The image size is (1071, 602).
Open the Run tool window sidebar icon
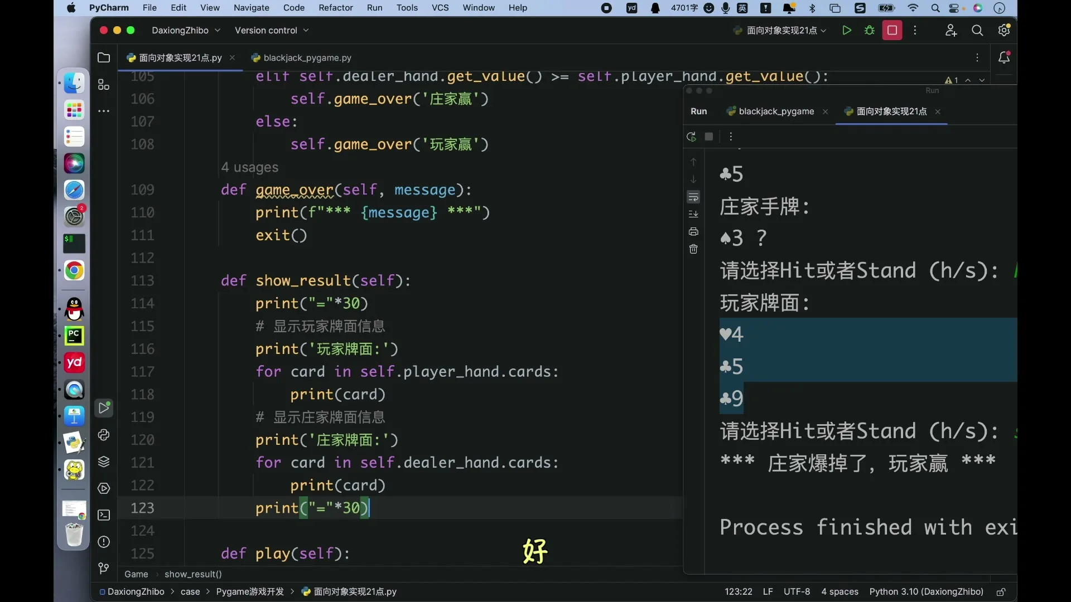pyautogui.click(x=104, y=408)
